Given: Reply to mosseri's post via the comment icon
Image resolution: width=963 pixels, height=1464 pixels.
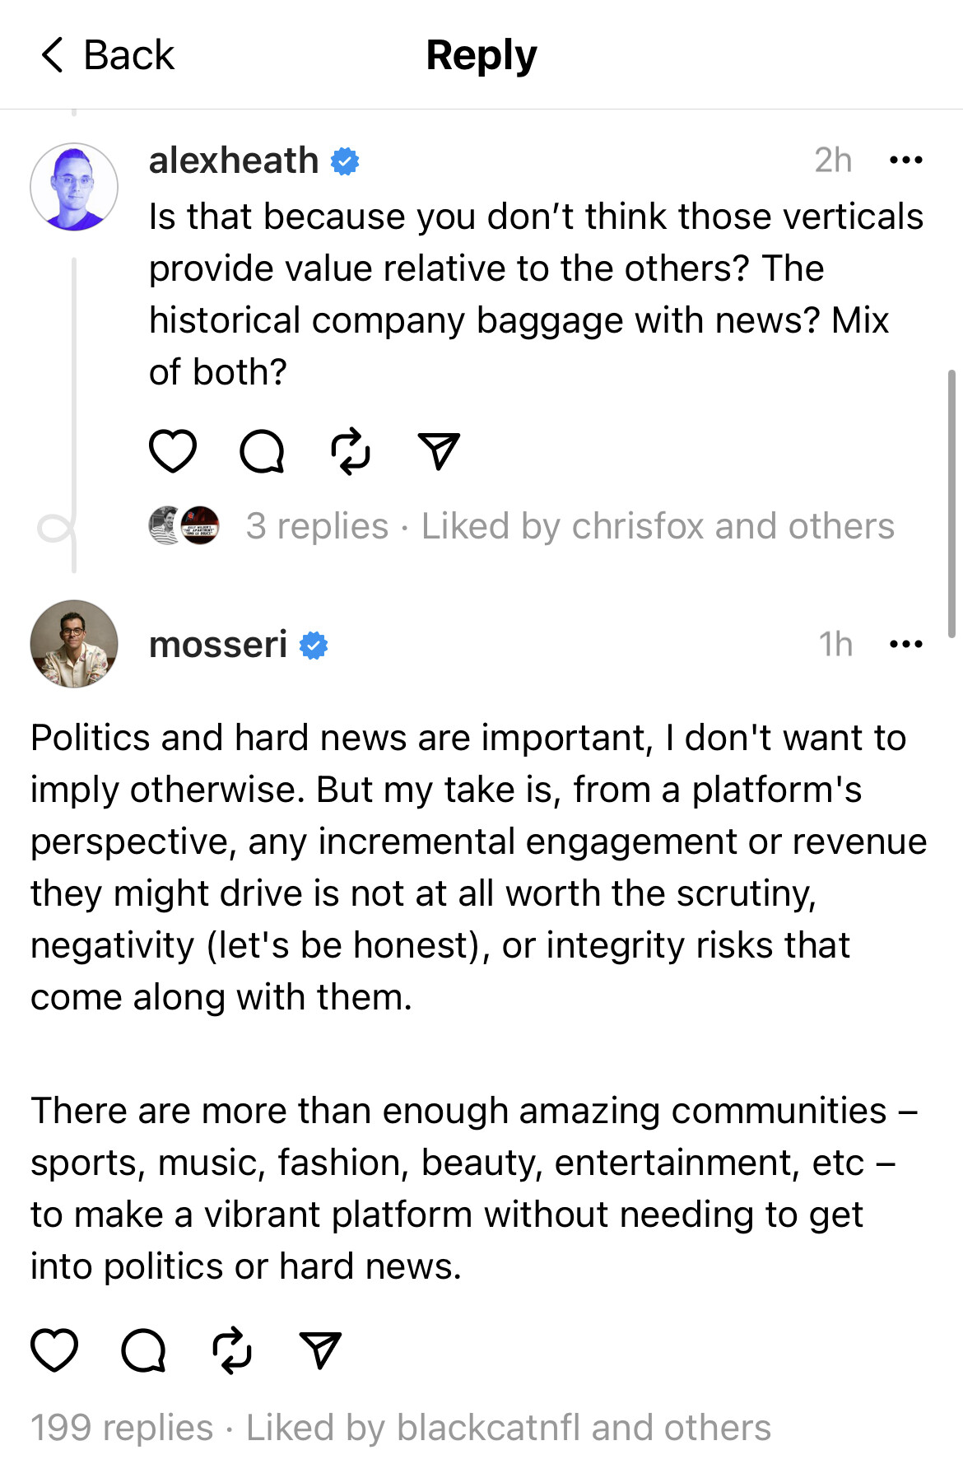Looking at the screenshot, I should click(x=143, y=1350).
